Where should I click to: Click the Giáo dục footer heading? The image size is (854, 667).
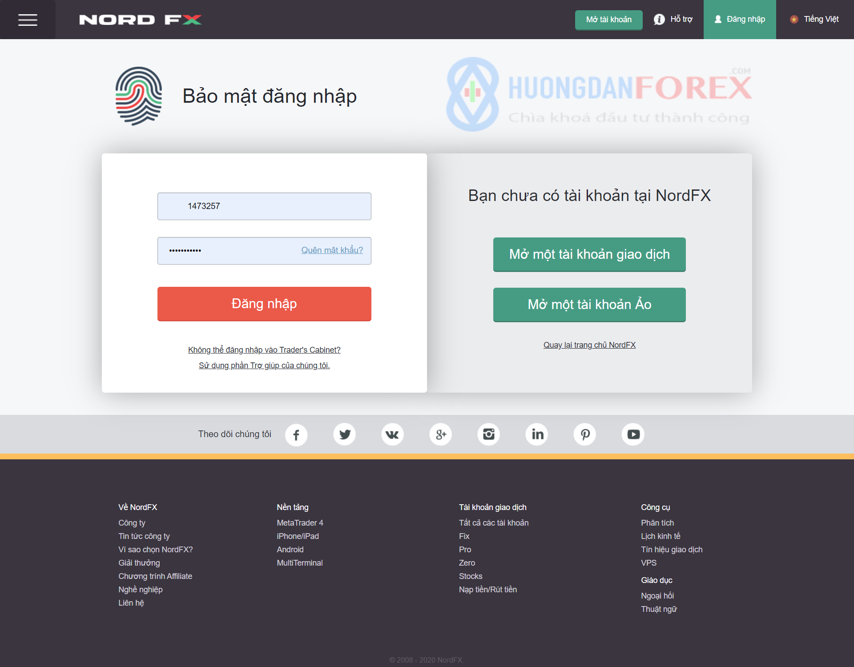[657, 580]
